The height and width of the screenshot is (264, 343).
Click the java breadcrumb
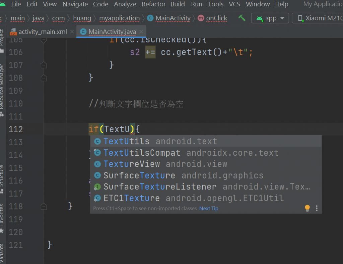pos(38,18)
